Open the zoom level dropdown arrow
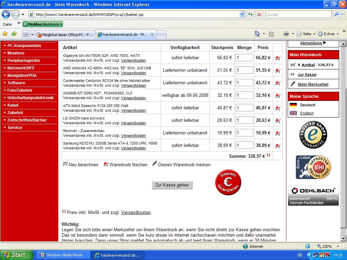This screenshot has width=347, height=260. (x=338, y=246)
